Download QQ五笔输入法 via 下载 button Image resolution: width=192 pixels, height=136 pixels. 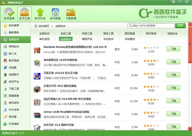click(173, 101)
